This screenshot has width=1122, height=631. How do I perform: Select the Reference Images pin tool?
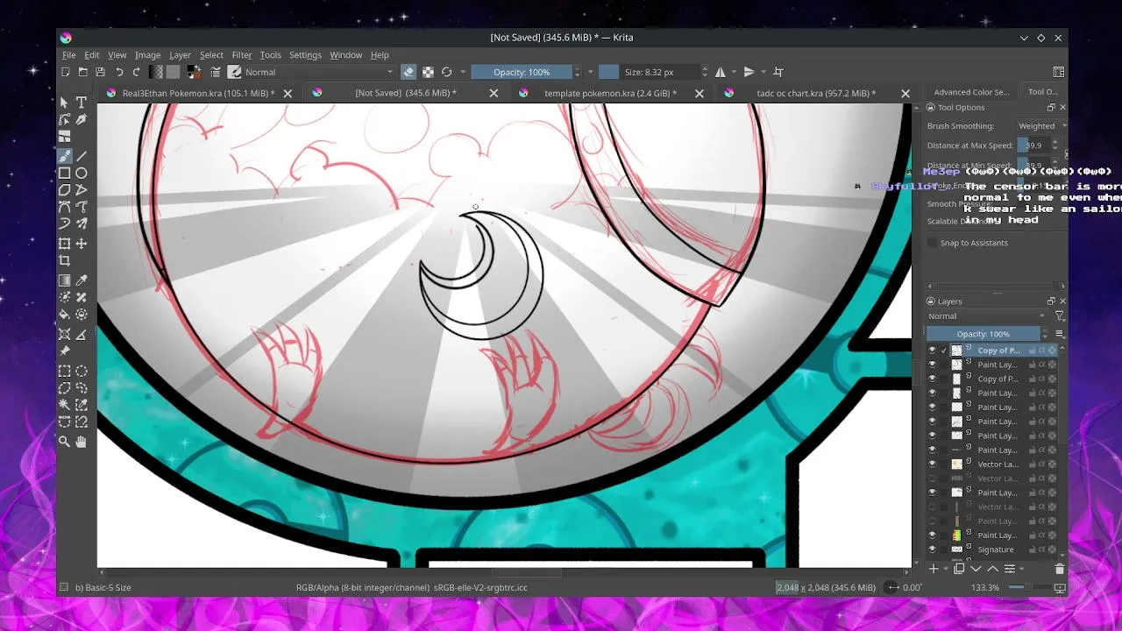[x=64, y=351]
